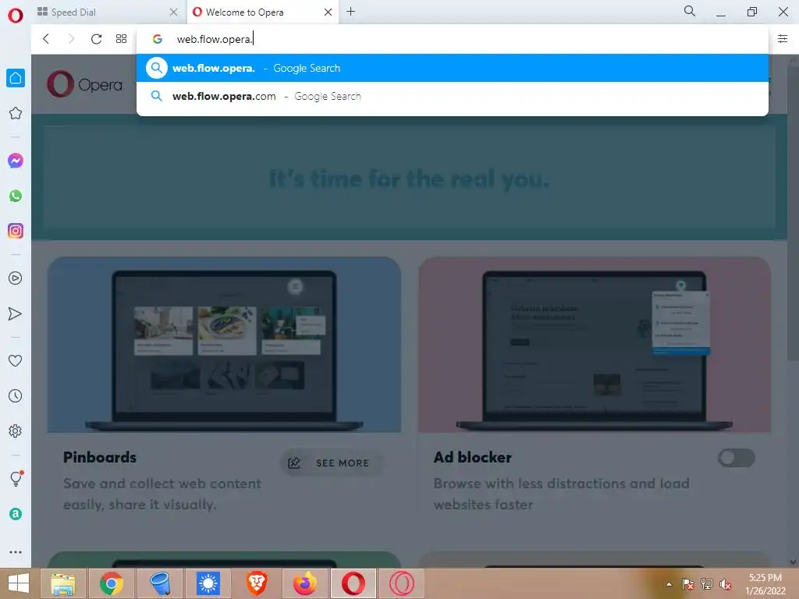Screen dimensions: 799x599
Task: Close the Speed Dial tab
Action: pyautogui.click(x=173, y=12)
